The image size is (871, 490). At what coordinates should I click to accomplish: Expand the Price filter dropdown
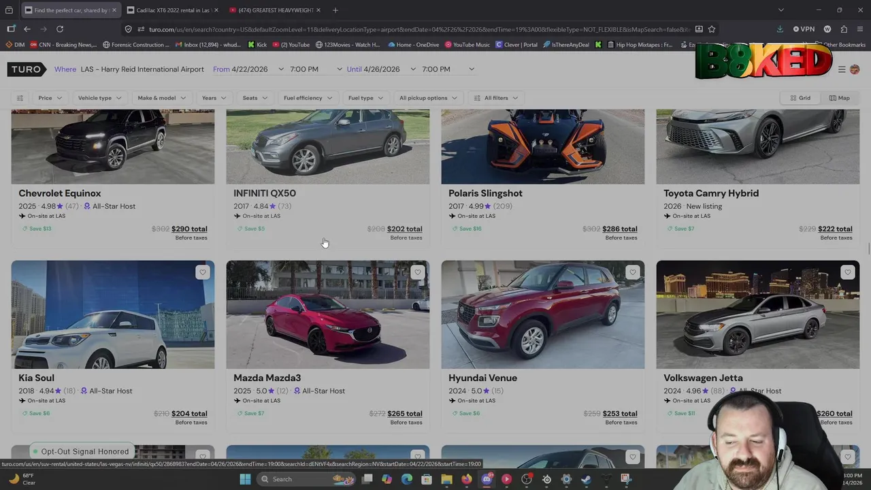(50, 98)
